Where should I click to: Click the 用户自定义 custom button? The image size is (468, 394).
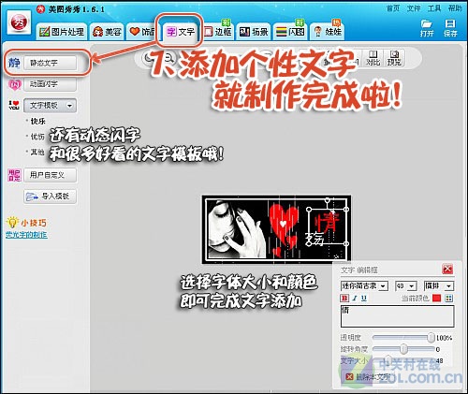[50, 175]
